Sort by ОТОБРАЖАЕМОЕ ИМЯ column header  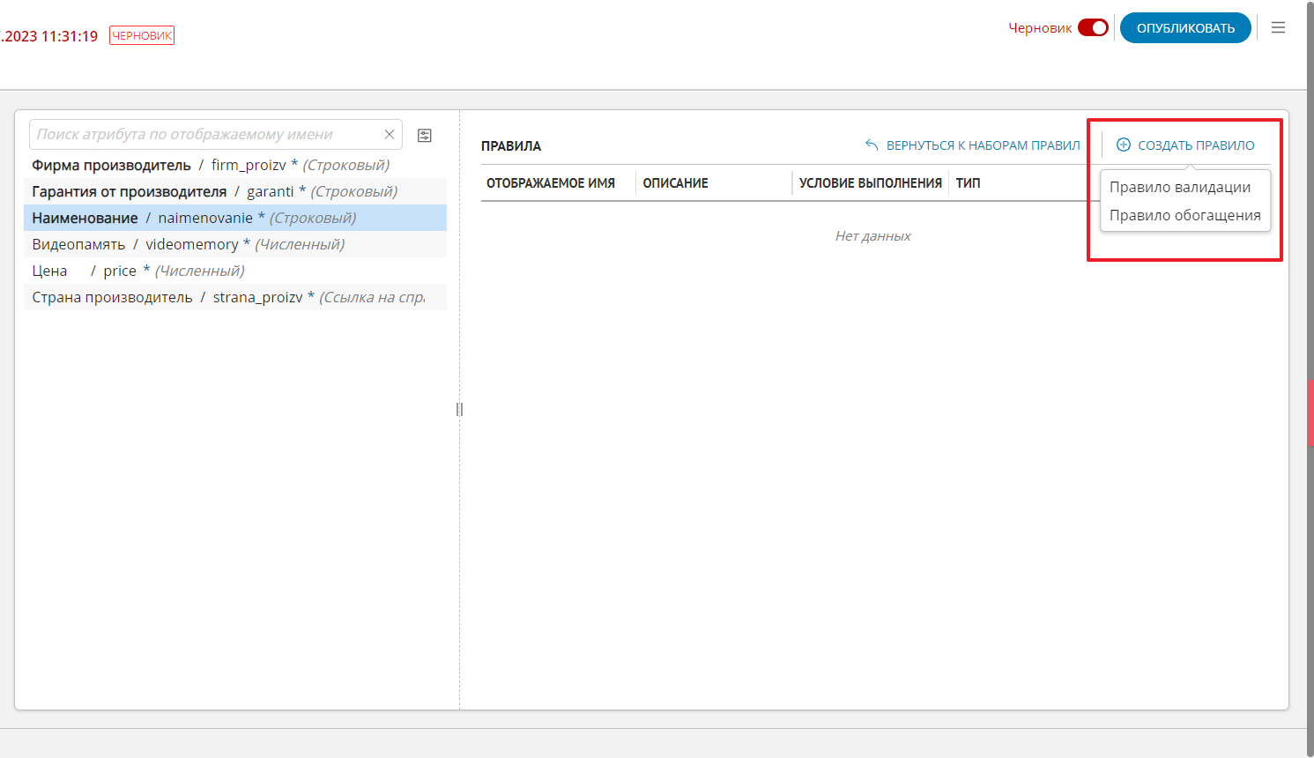(551, 183)
